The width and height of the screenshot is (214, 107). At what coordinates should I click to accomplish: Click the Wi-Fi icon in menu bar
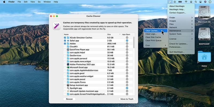pyautogui.click(x=186, y=2)
